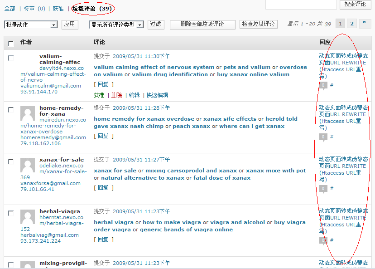Delete valium comment via 删除 link
The image size is (375, 269).
click(117, 95)
